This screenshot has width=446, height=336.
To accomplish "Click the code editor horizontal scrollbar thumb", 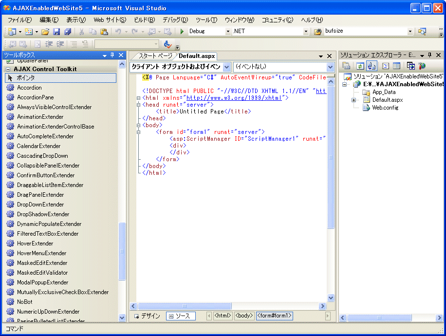I will (x=185, y=306).
